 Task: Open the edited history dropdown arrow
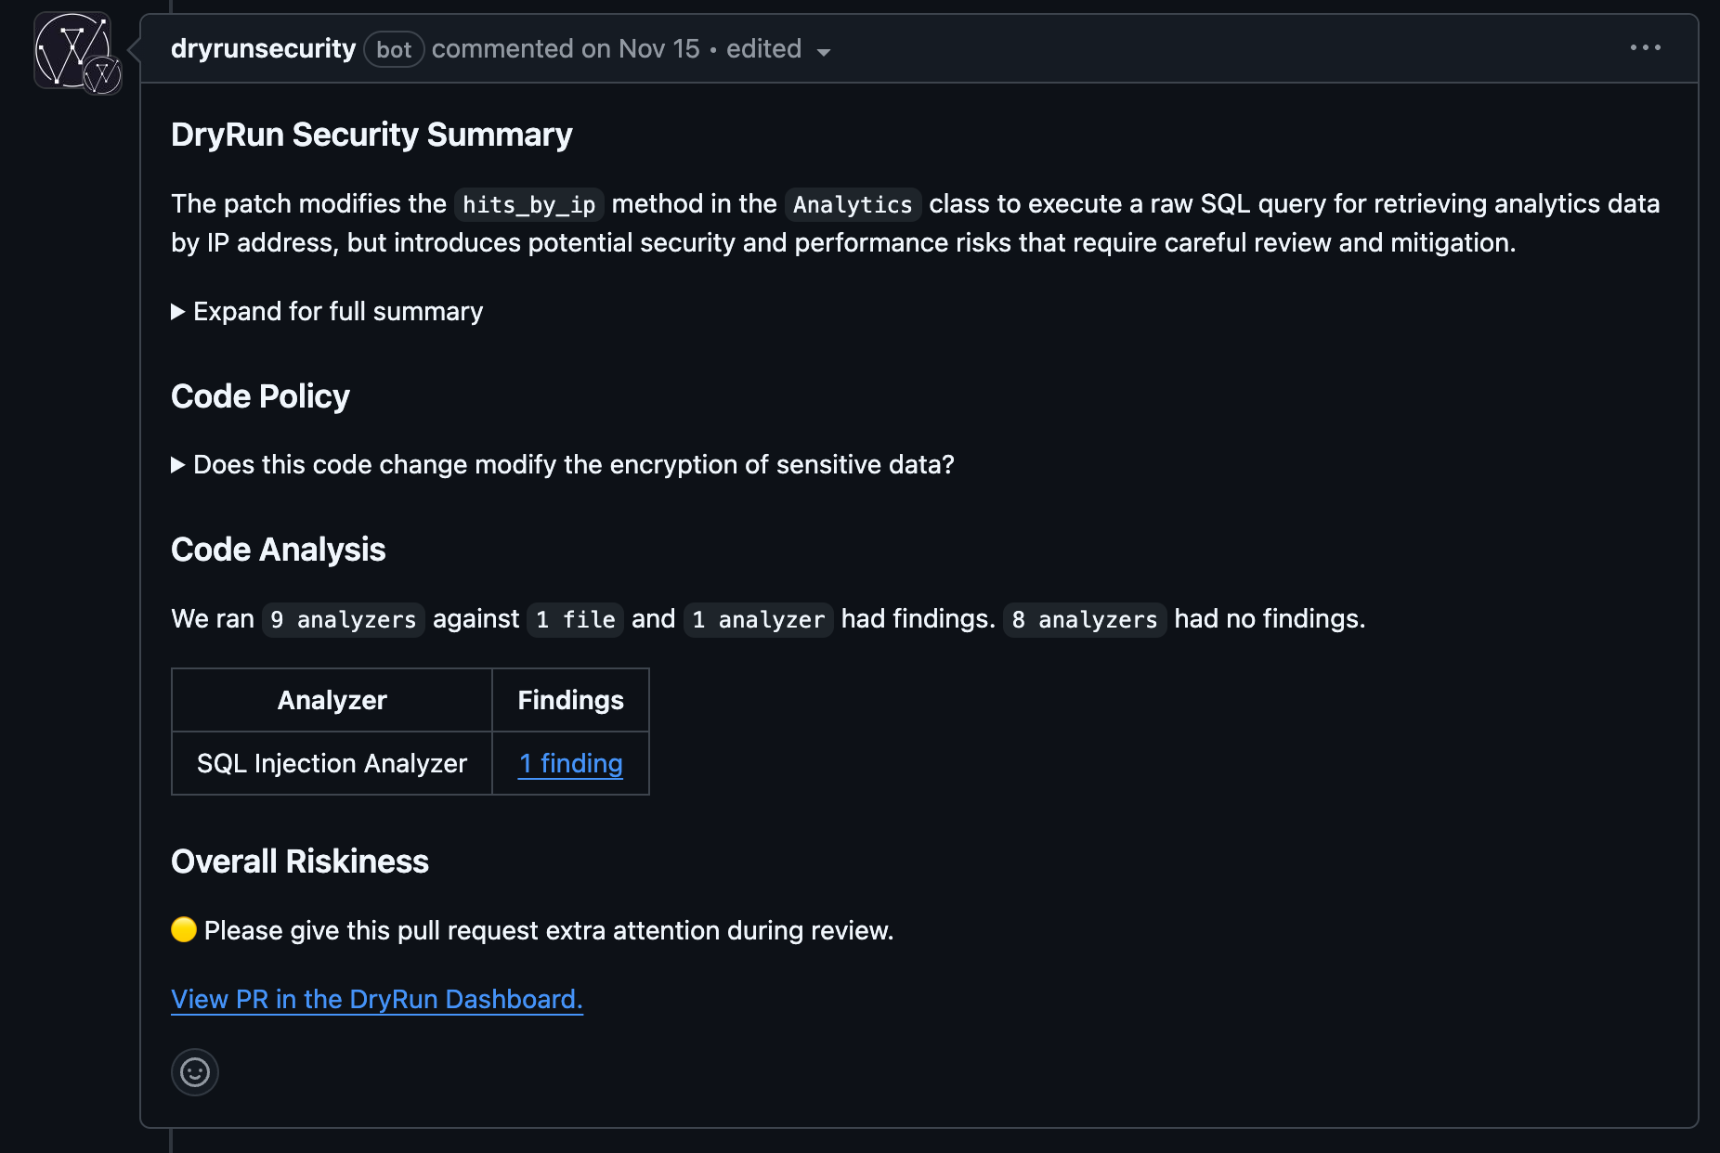pyautogui.click(x=824, y=52)
